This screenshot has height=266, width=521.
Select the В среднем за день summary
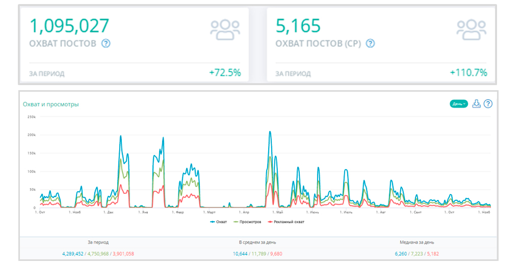(x=257, y=243)
